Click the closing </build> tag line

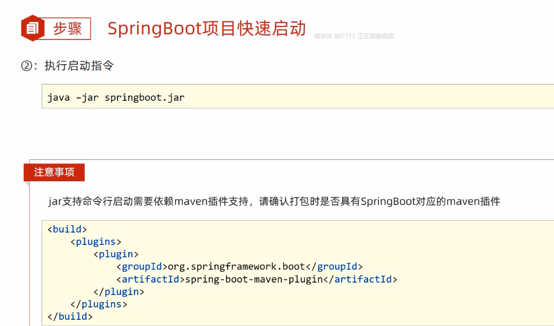pyautogui.click(x=70, y=316)
